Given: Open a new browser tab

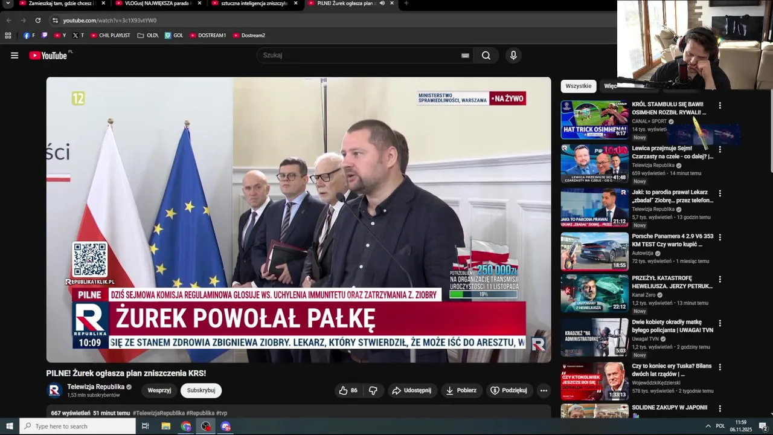Looking at the screenshot, I should [x=406, y=3].
